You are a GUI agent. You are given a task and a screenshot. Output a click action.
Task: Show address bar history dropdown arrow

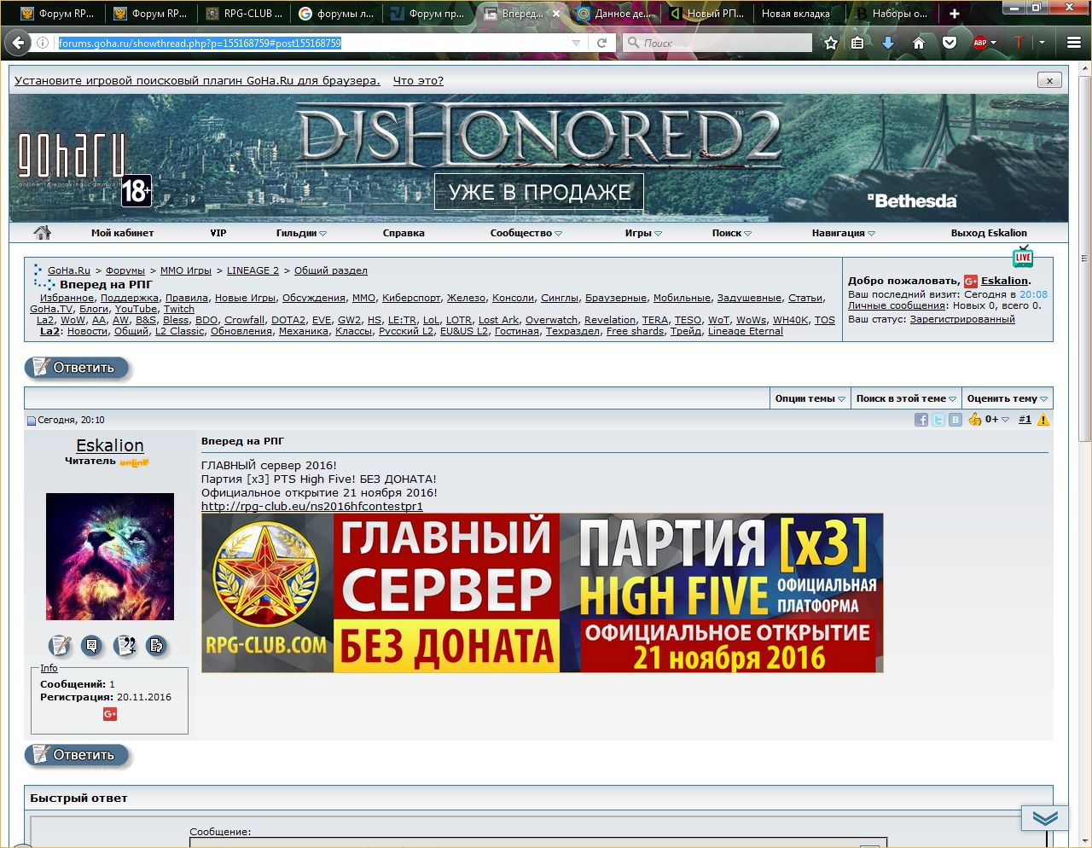576,43
